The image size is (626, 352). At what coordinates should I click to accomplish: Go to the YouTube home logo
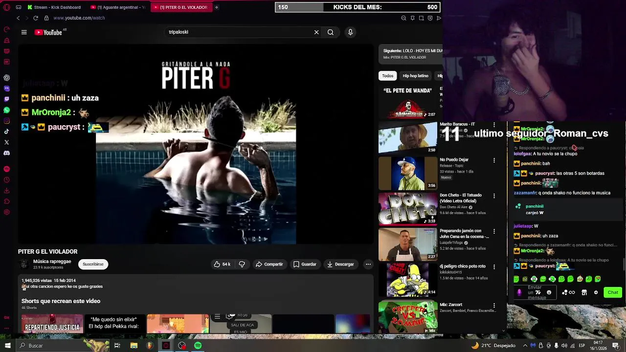coord(49,32)
